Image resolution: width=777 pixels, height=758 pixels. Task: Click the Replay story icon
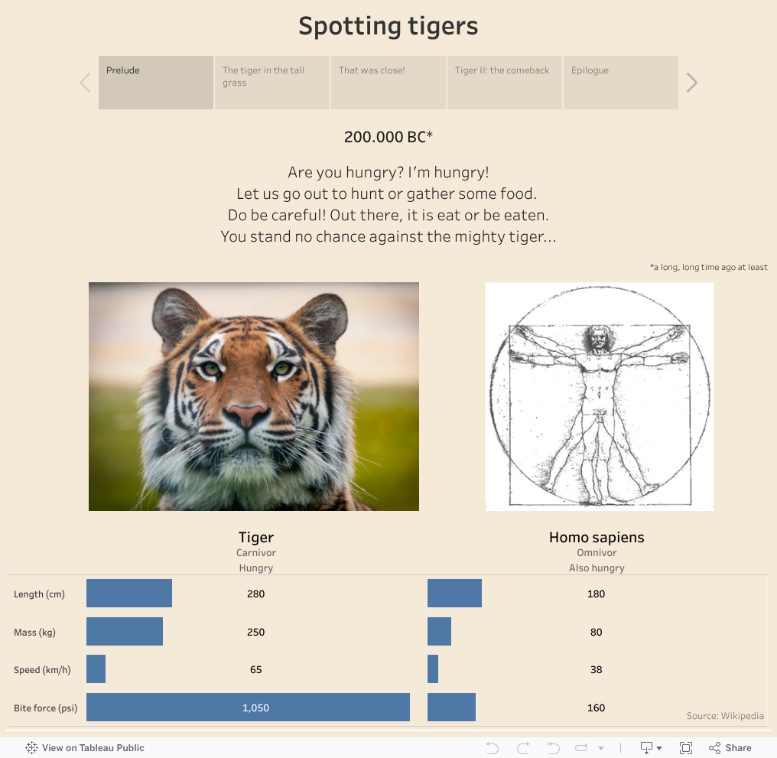[552, 747]
